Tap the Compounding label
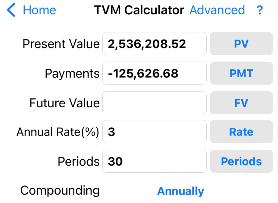The height and width of the screenshot is (203, 278). pos(60,191)
